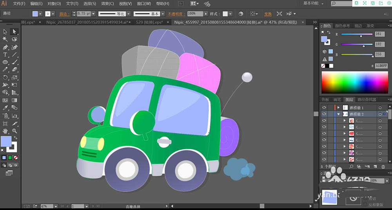Switch to the 色板 panel tab
Image resolution: width=392 pixels, height=210 pixels.
(325, 100)
